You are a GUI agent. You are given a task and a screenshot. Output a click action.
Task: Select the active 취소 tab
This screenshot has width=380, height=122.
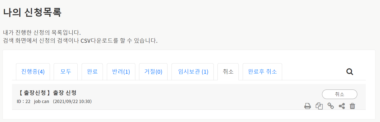click(228, 72)
